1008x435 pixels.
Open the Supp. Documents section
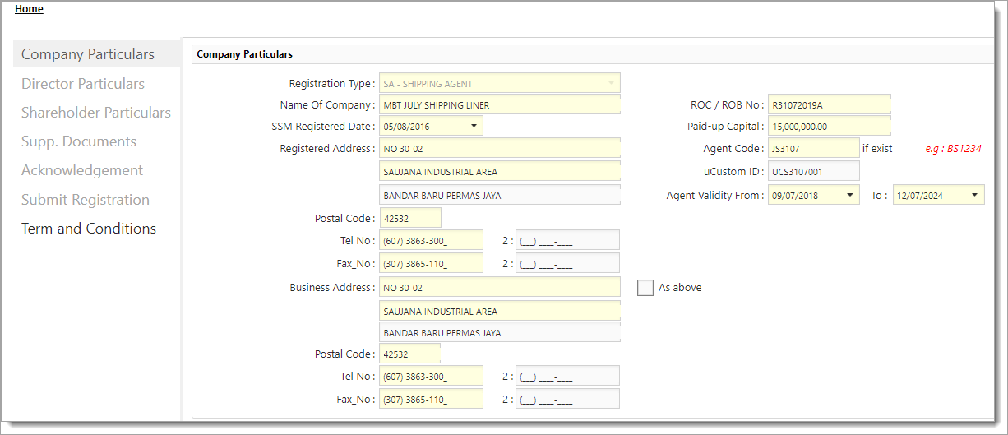point(79,141)
